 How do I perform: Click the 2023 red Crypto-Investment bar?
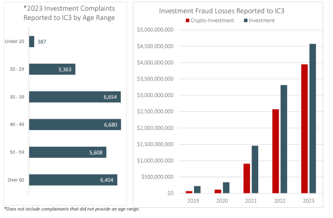click(304, 129)
